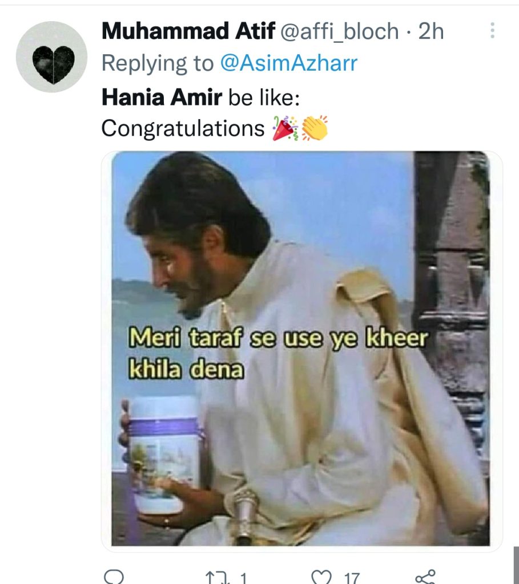Open the share icon under the tweet
Screen dimensions: 519x584
[425, 577]
